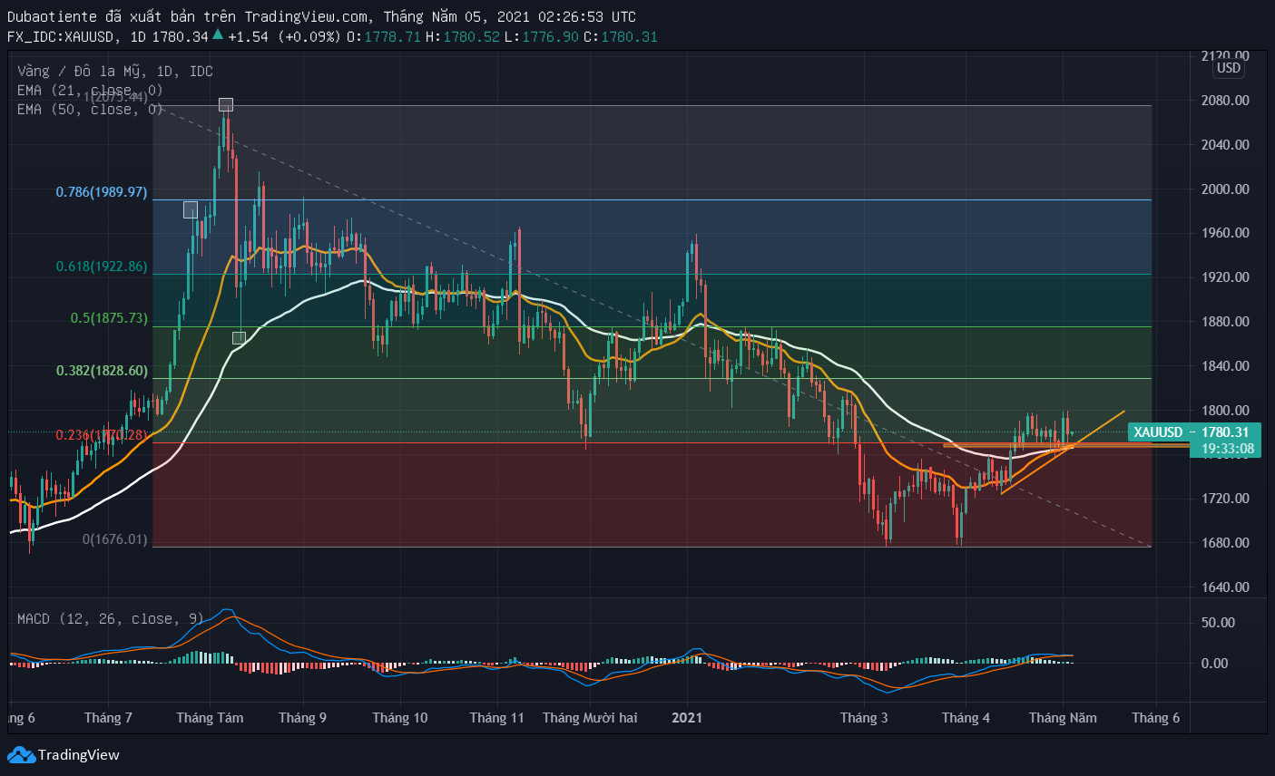
Task: Click 1640.00 on the price axis
Action: click(1225, 587)
